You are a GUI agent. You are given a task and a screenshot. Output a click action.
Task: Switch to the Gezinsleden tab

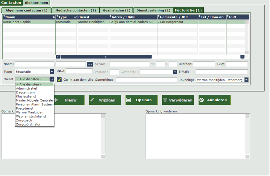pyautogui.click(x=116, y=10)
